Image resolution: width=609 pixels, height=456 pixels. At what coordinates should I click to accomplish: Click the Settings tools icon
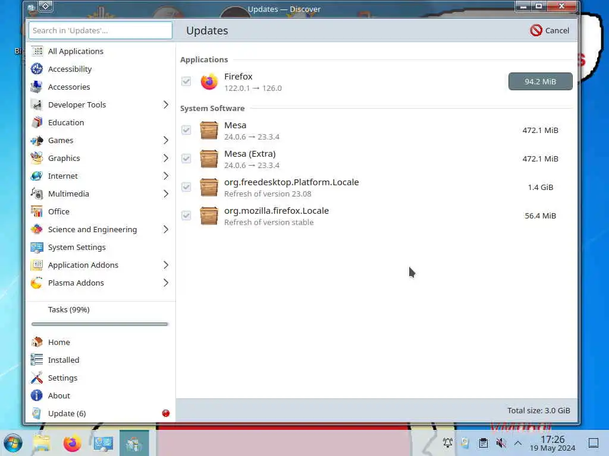[37, 378]
